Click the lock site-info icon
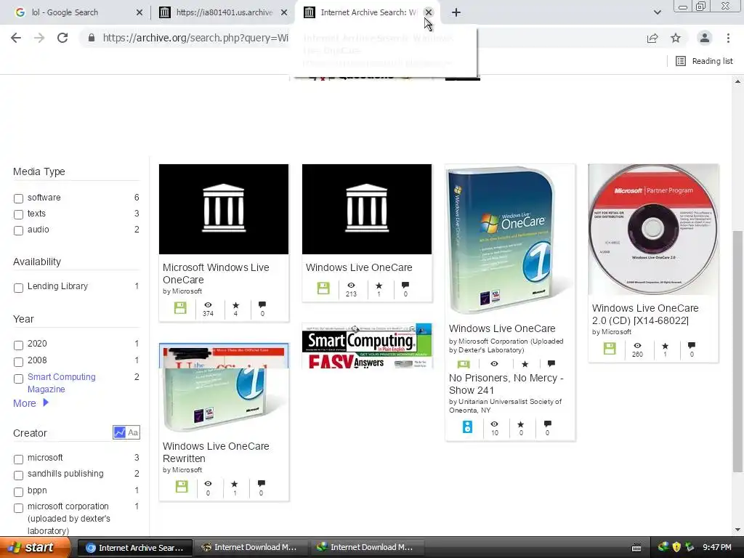The width and height of the screenshot is (744, 558). pos(92,38)
